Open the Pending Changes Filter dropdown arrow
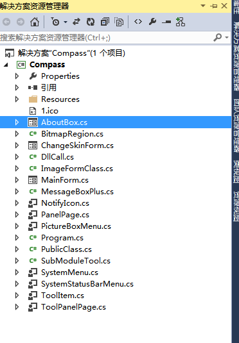This screenshot has width=239, height=343. point(66,22)
